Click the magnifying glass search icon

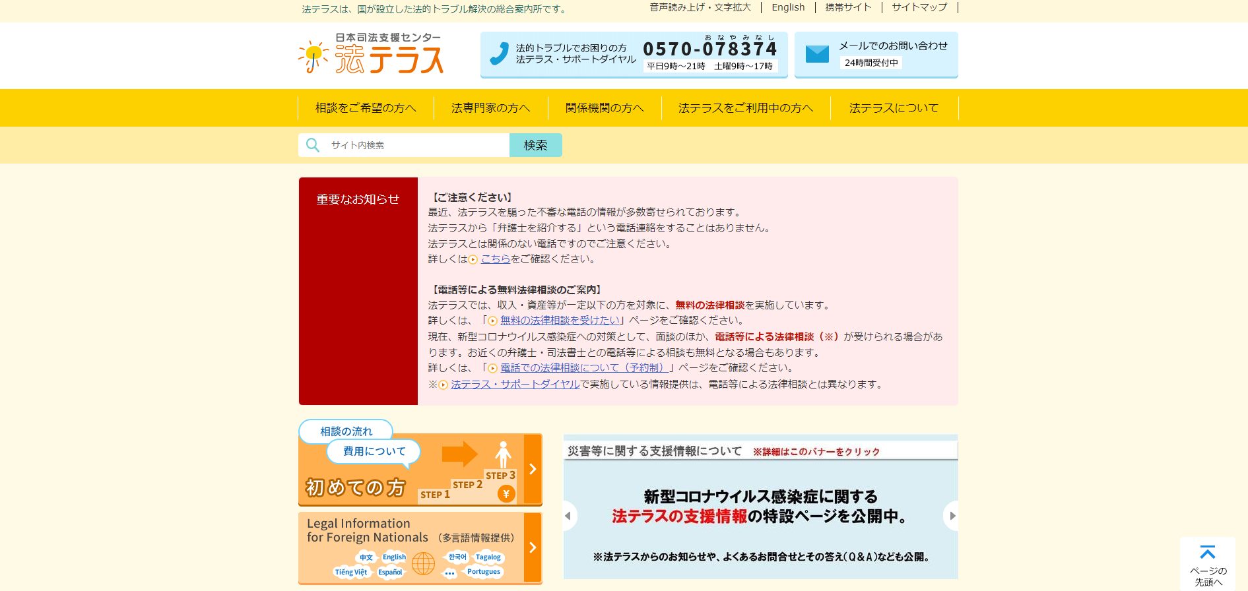click(x=313, y=145)
